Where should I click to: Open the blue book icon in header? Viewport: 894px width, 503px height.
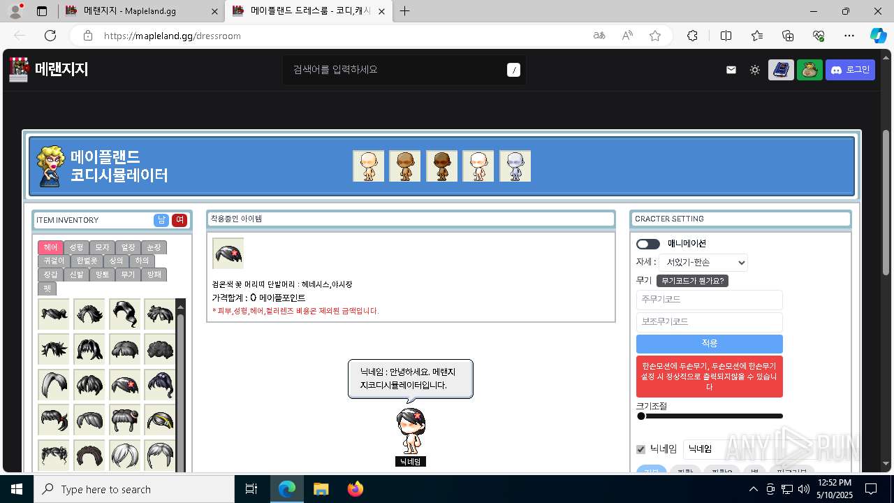point(781,70)
